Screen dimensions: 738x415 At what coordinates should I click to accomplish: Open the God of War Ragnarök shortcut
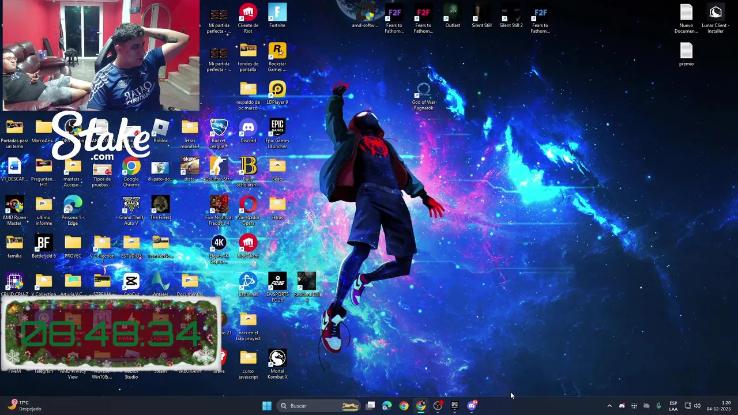[424, 95]
